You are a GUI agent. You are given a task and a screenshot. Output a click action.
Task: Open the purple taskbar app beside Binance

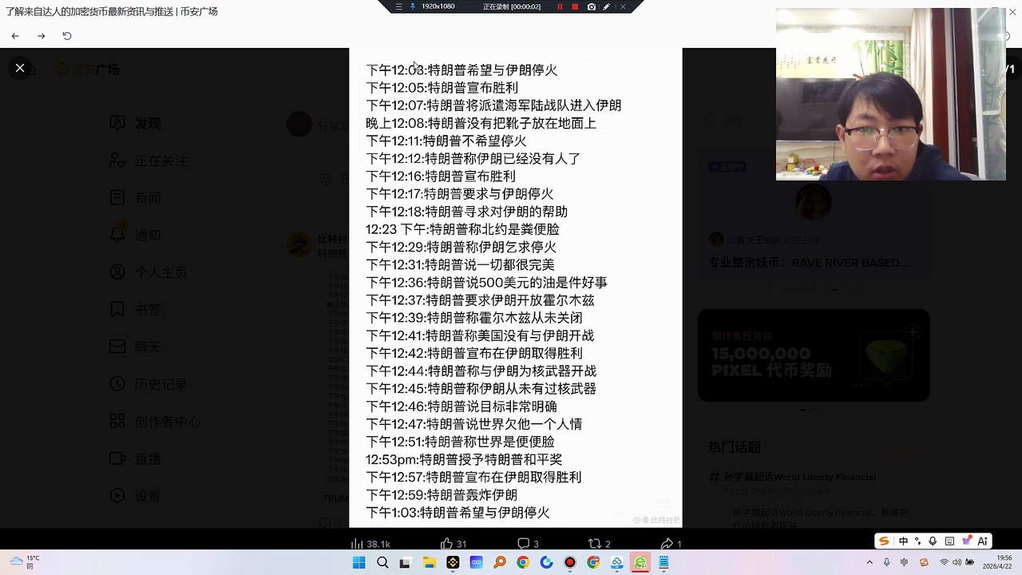476,563
